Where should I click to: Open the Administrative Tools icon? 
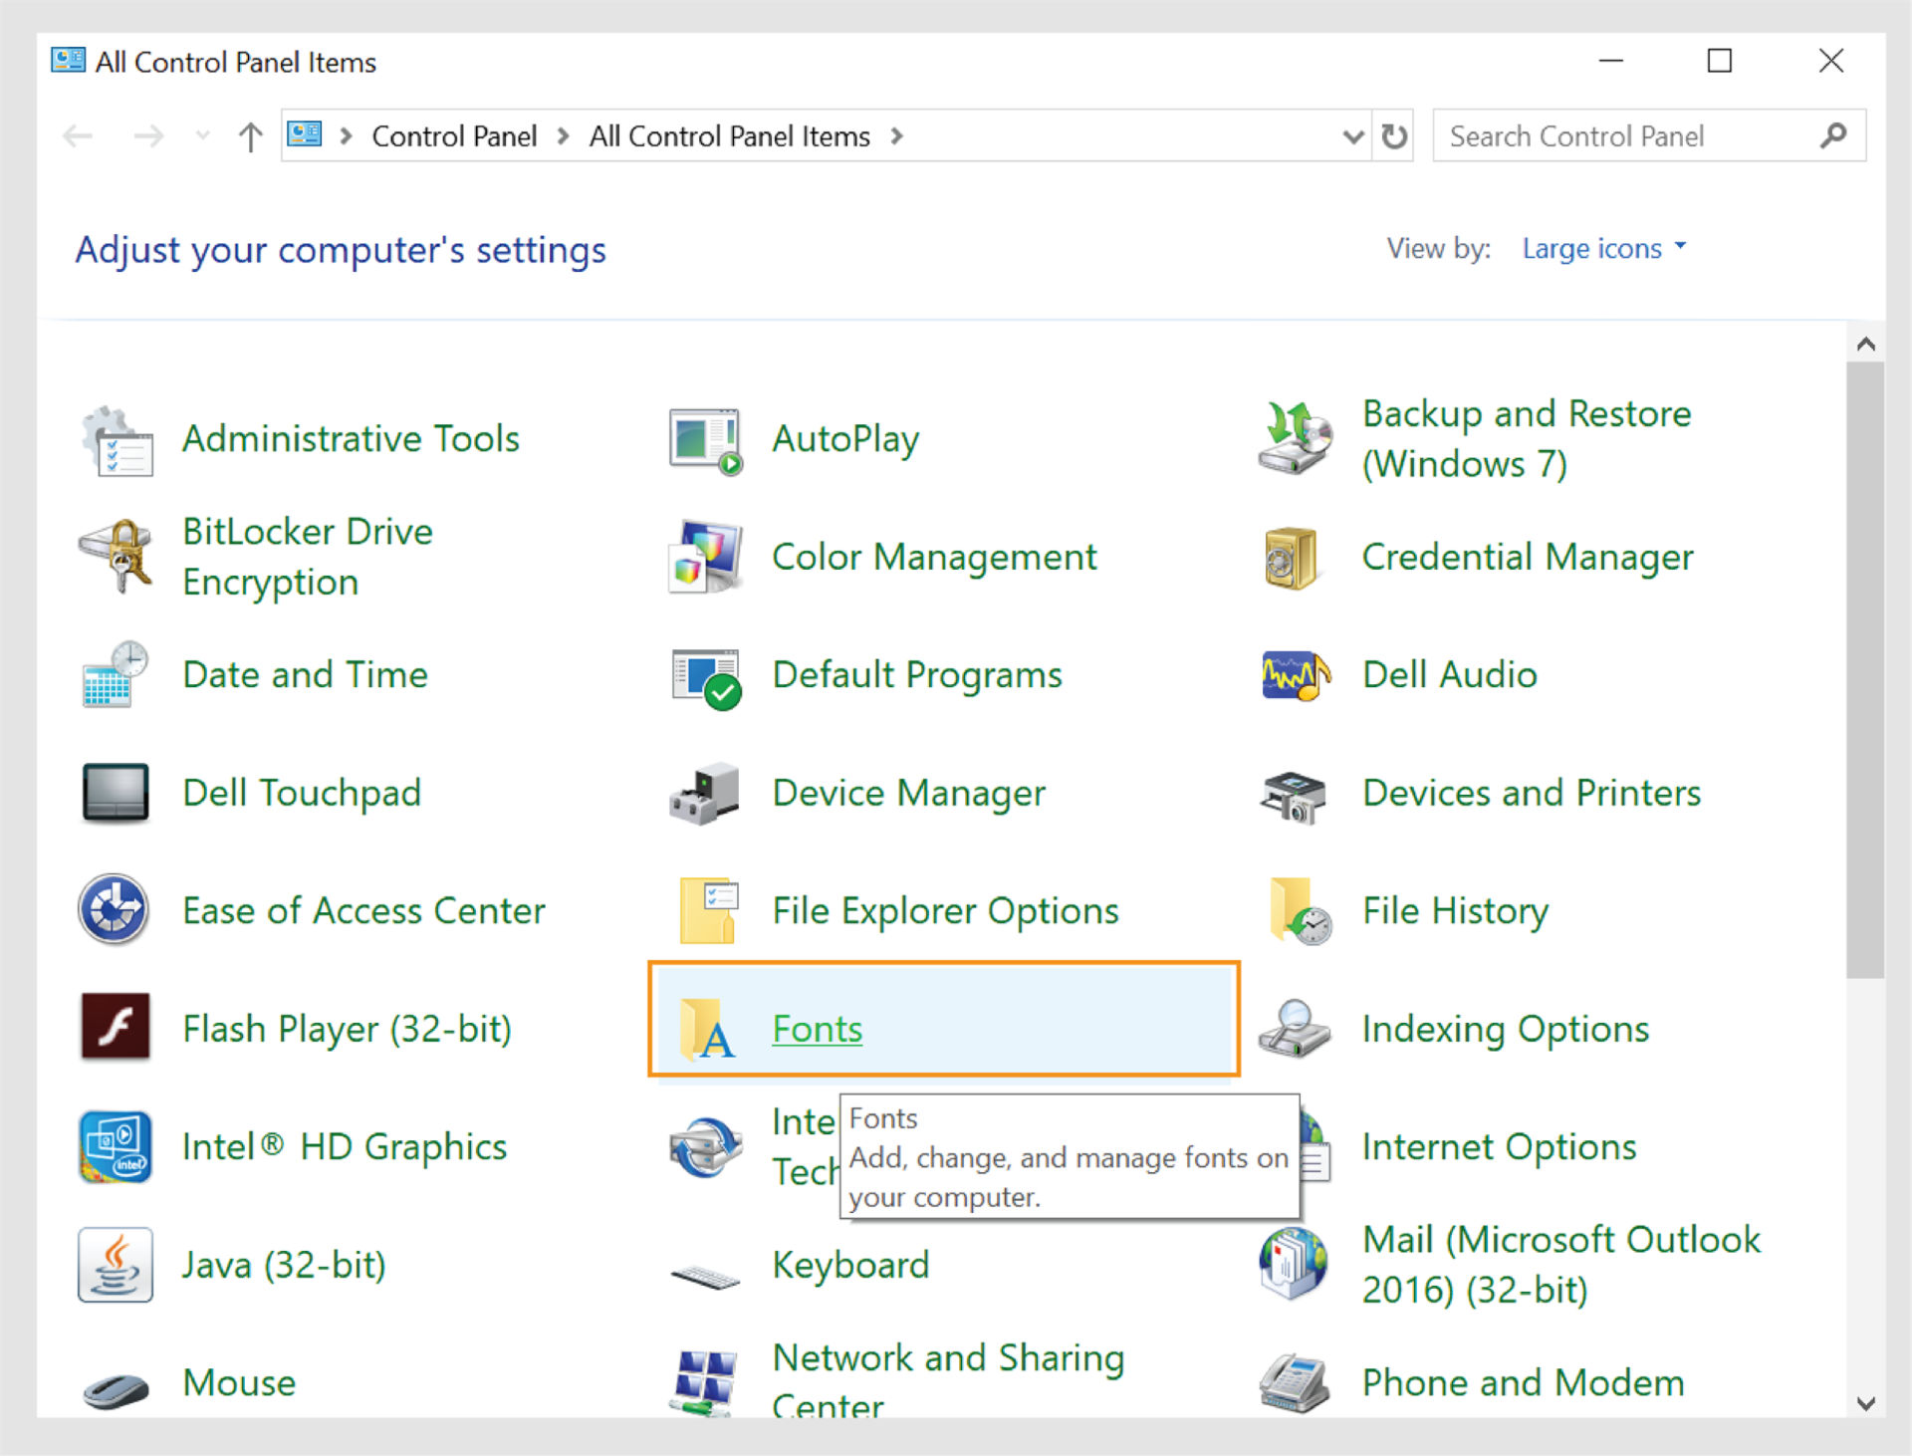[x=118, y=440]
